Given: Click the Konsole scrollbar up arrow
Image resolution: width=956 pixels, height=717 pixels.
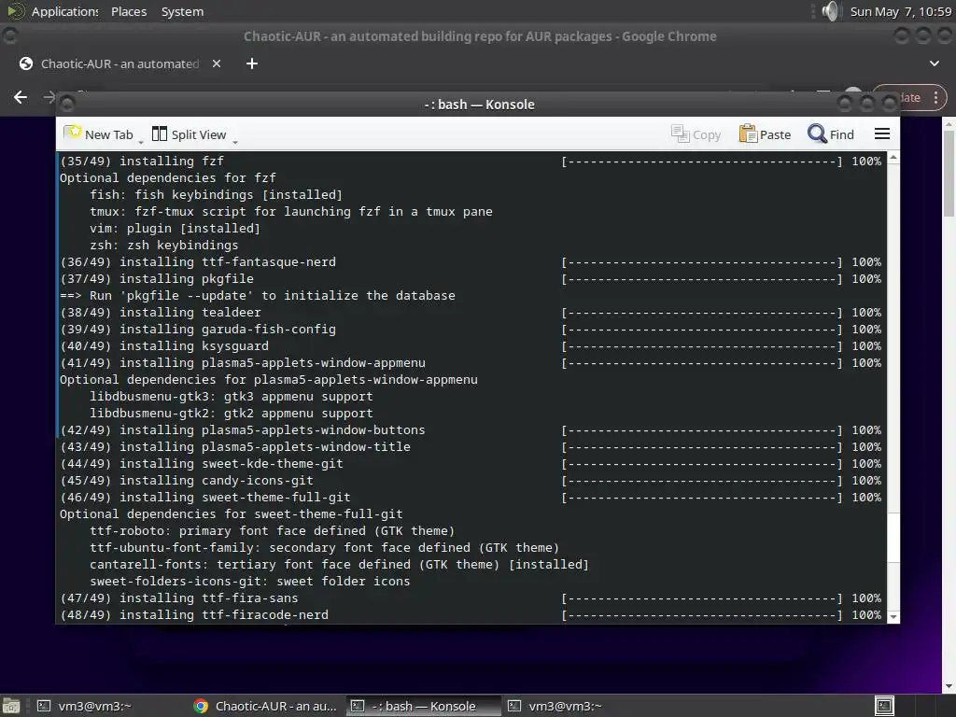Looking at the screenshot, I should click(893, 158).
